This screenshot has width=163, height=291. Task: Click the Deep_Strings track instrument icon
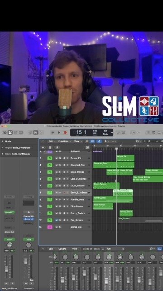[50, 172]
